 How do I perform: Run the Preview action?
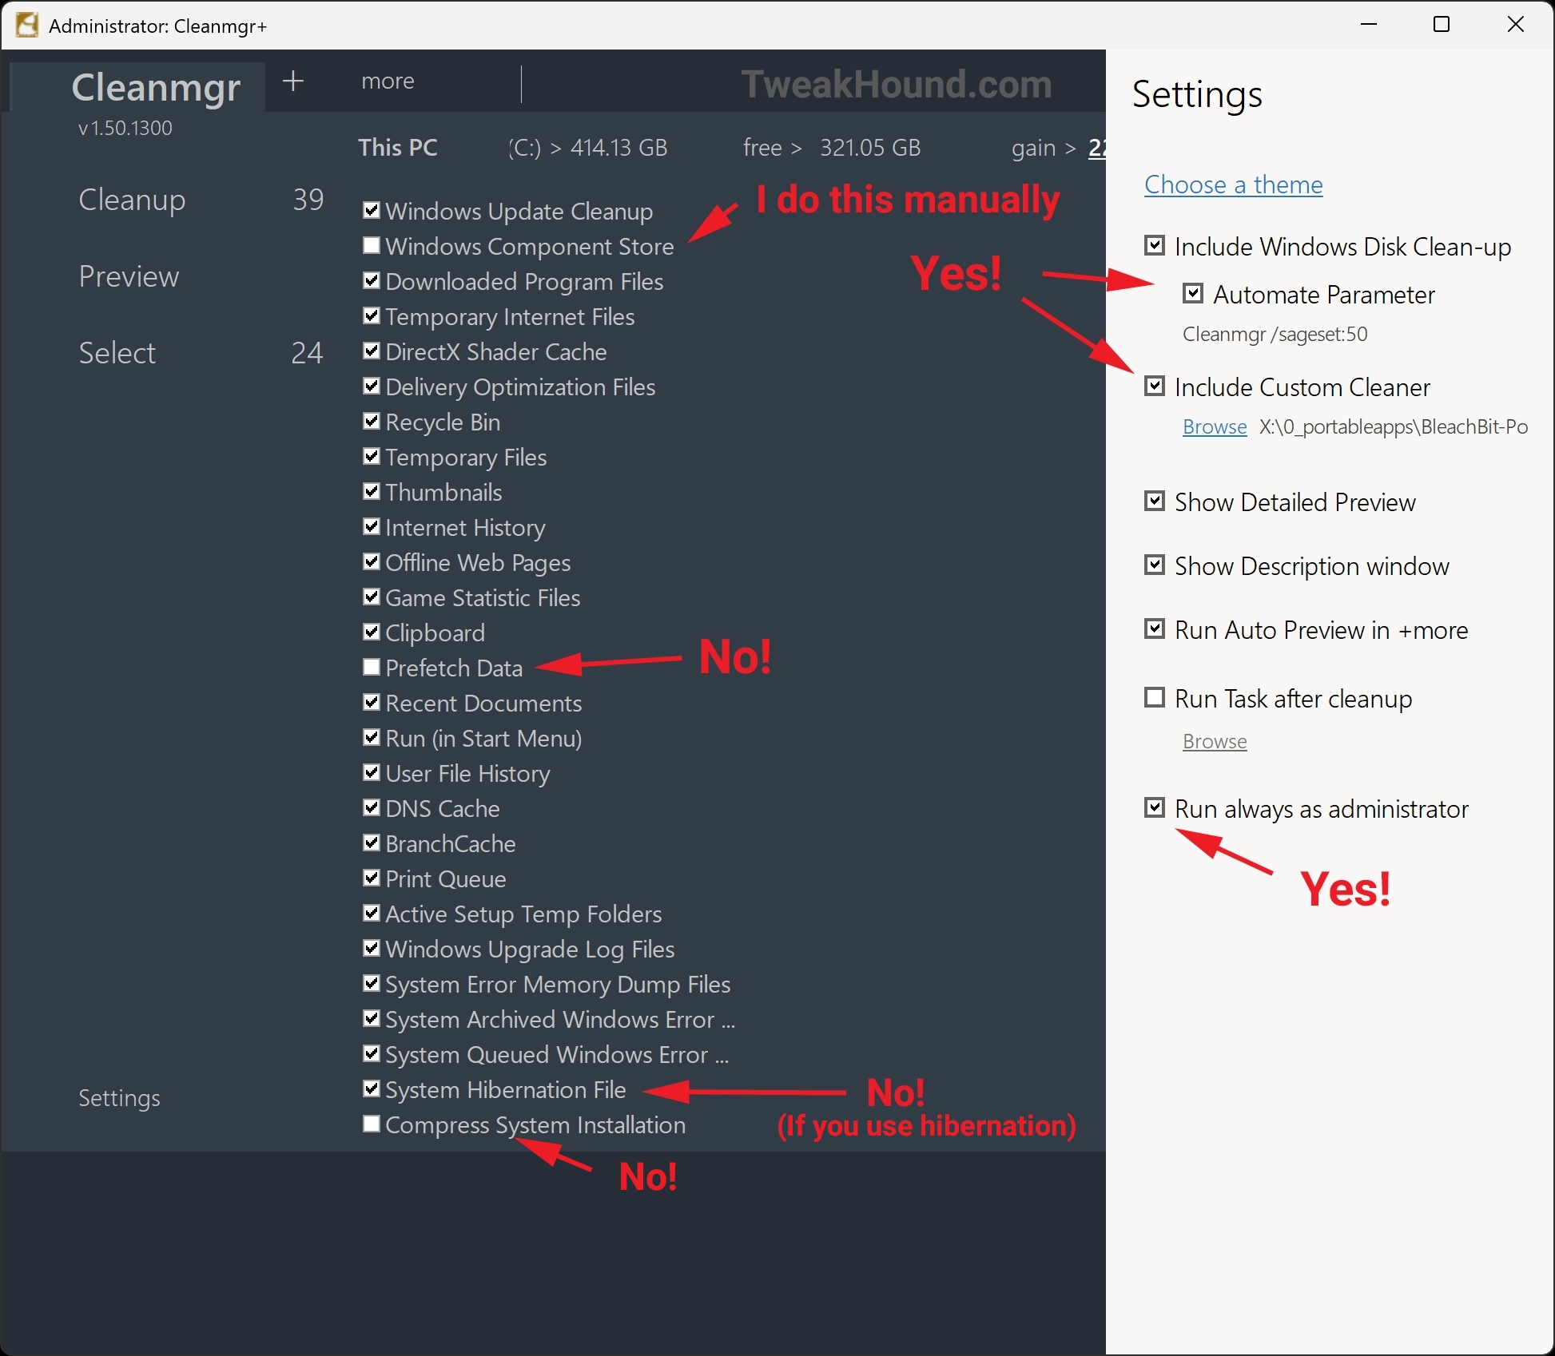point(129,276)
